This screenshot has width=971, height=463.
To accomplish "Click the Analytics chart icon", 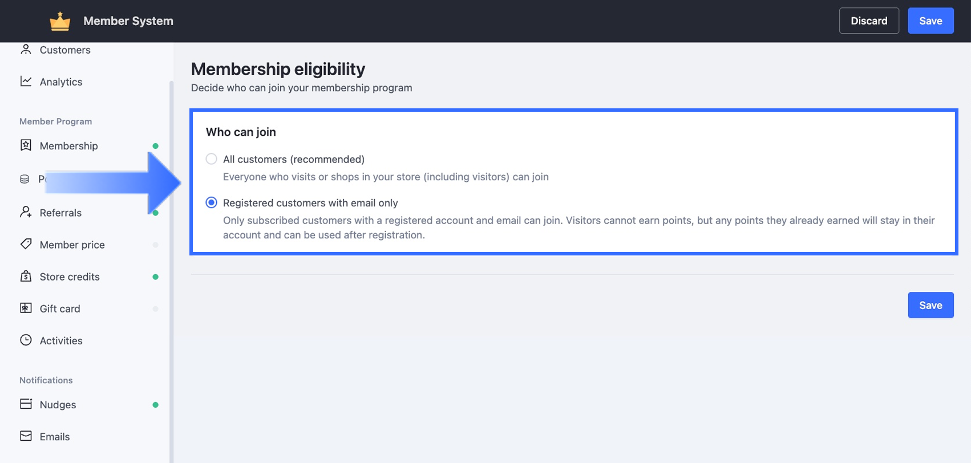I will point(26,82).
